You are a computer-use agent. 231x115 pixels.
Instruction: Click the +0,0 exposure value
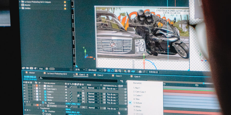pyautogui.click(x=133, y=71)
